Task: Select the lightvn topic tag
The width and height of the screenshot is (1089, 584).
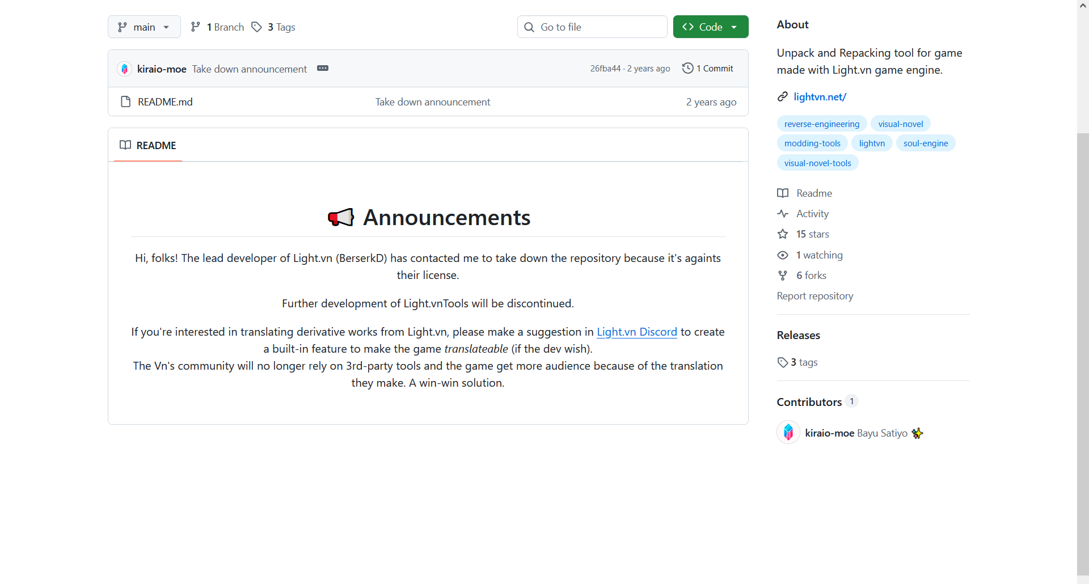Action: coord(872,143)
